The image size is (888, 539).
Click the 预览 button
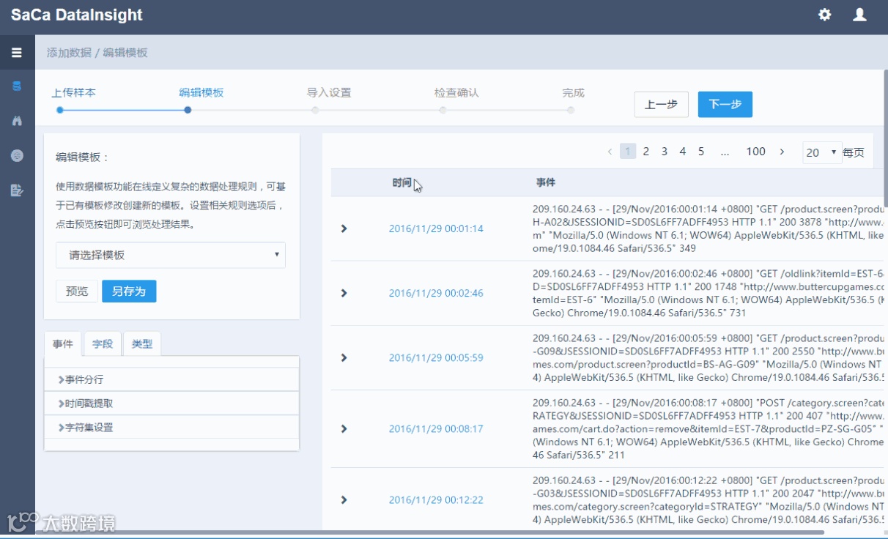[77, 291]
